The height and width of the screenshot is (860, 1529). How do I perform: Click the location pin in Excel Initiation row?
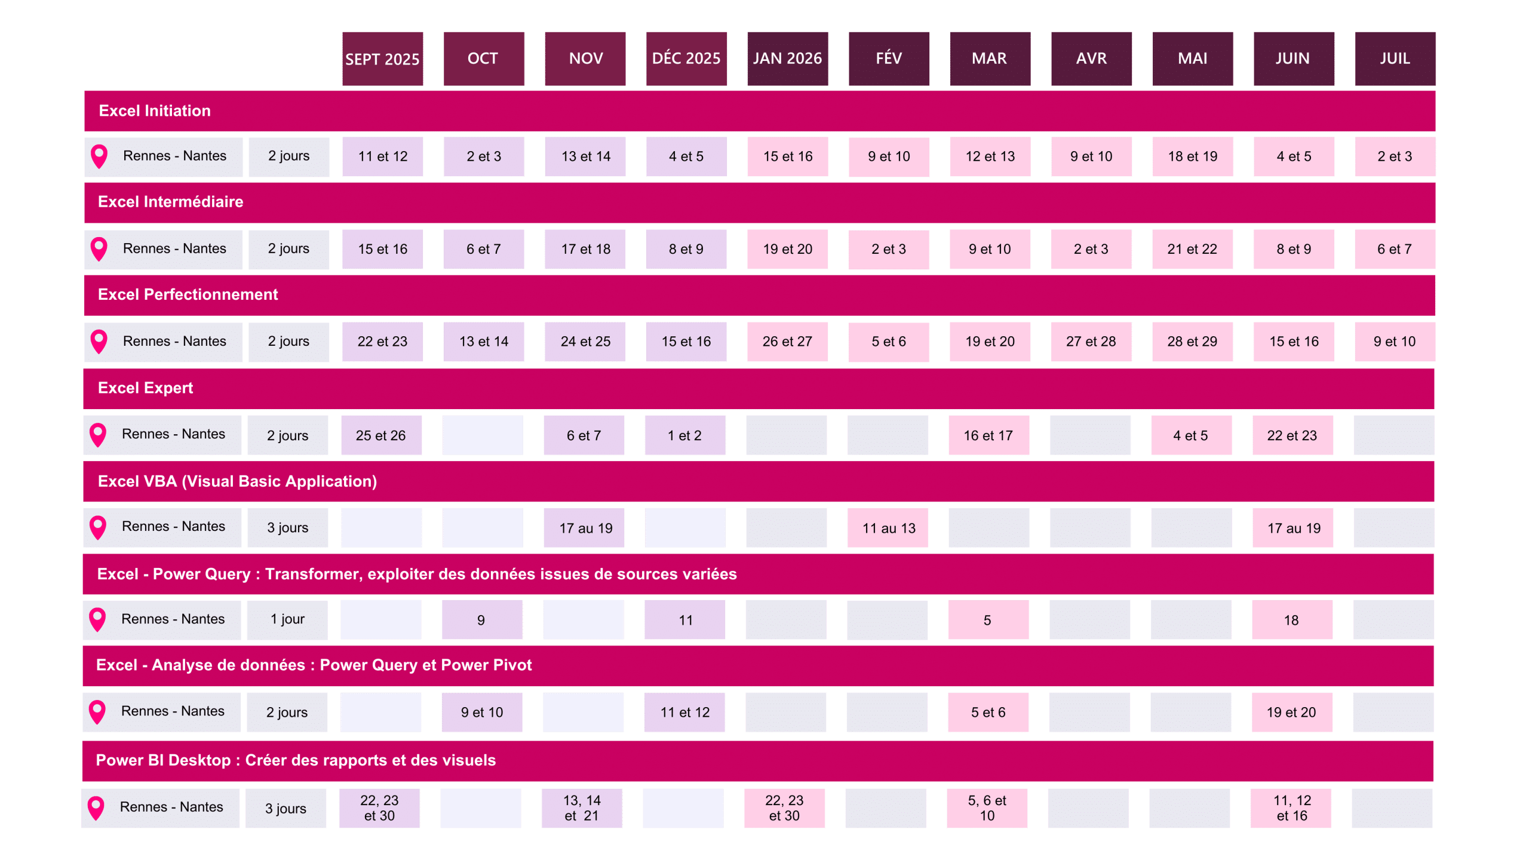pyautogui.click(x=99, y=156)
